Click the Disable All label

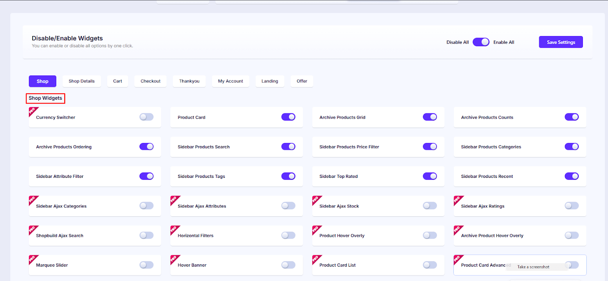458,42
